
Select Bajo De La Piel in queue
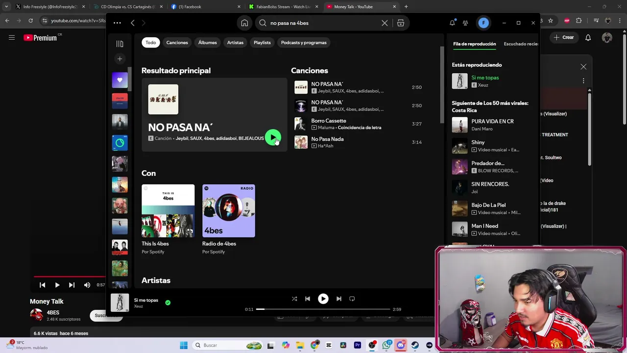click(488, 205)
